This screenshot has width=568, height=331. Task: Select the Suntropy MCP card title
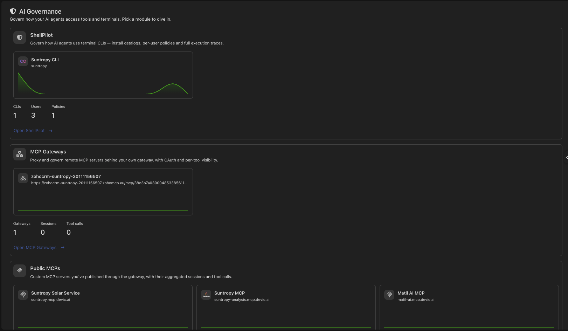click(x=229, y=293)
